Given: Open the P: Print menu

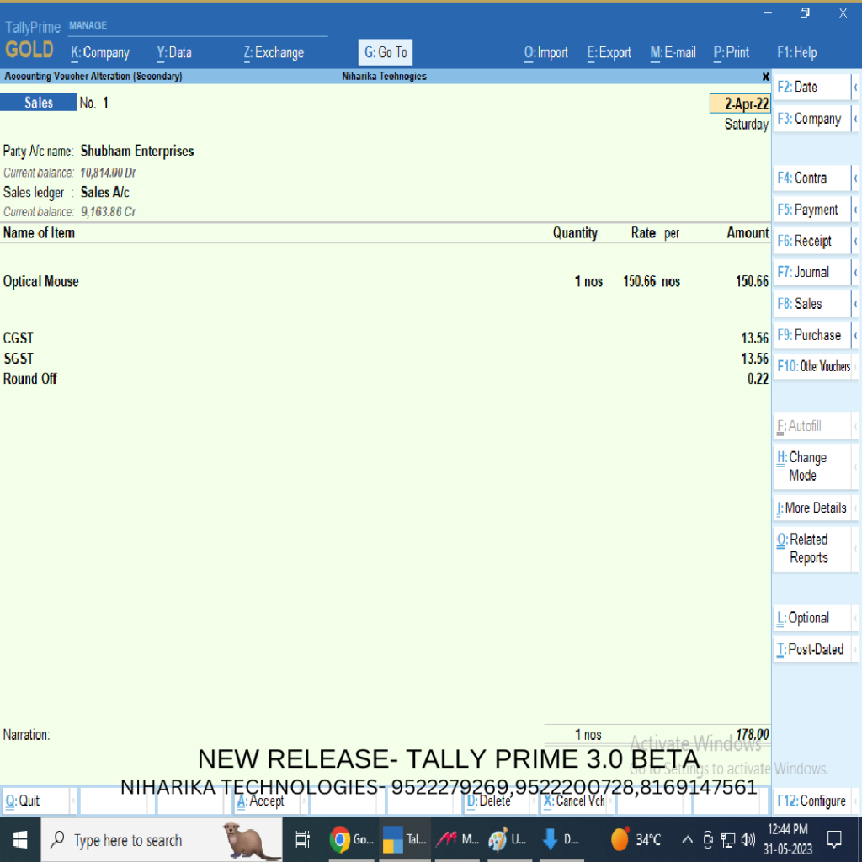Looking at the screenshot, I should [x=732, y=53].
